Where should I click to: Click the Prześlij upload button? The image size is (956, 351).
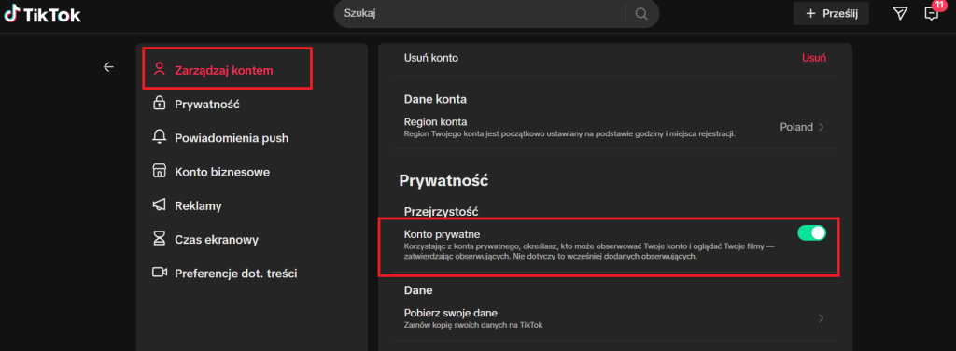pos(831,14)
